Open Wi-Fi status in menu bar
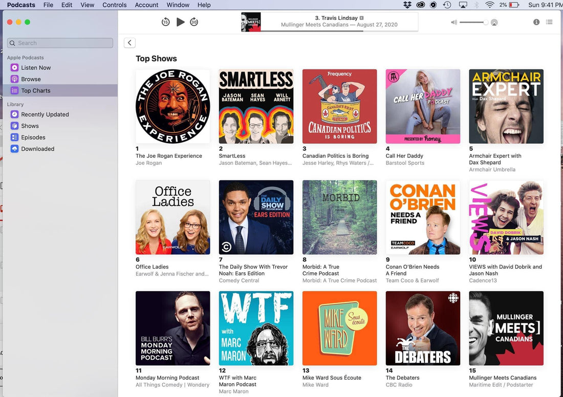 (489, 5)
